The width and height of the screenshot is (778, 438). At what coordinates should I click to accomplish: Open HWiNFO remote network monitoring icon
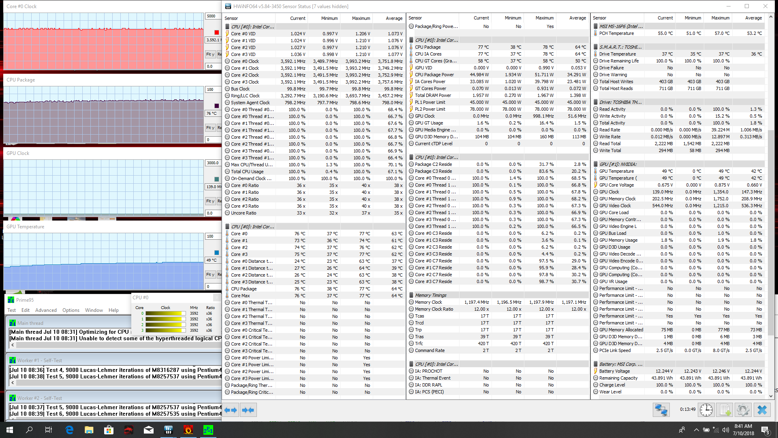(x=661, y=410)
